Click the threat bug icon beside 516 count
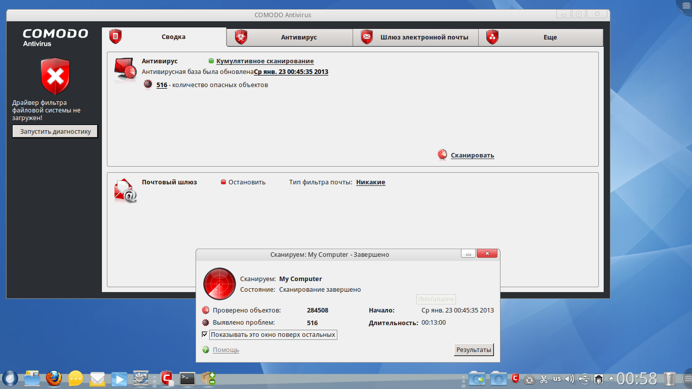 coord(148,85)
